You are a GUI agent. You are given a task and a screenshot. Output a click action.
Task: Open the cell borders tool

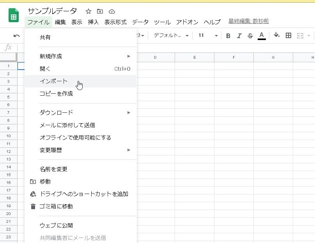[x=288, y=36]
